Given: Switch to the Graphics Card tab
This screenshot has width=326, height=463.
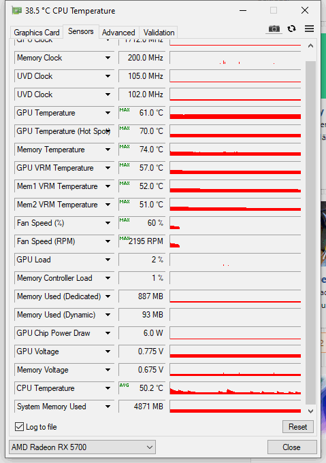Looking at the screenshot, I should [x=36, y=33].
